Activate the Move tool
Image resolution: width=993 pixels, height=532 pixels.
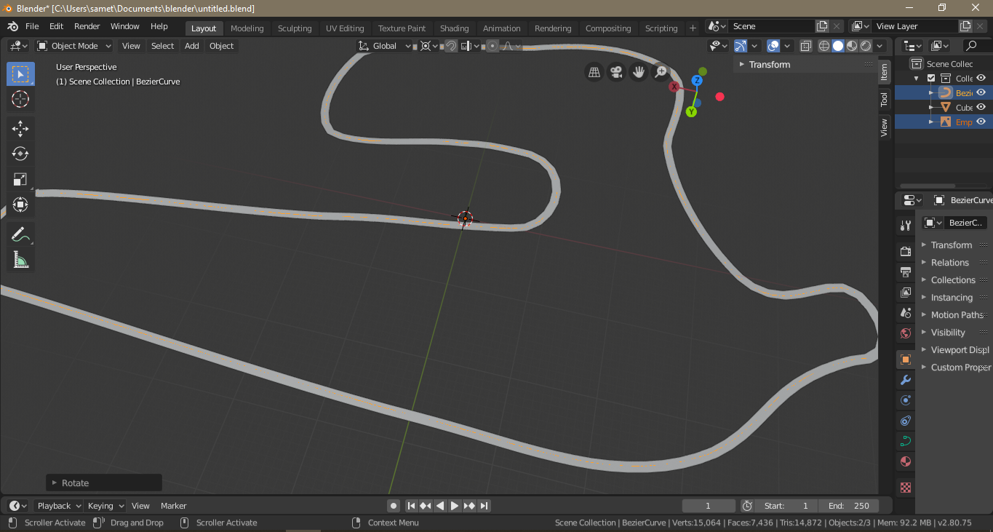[20, 129]
